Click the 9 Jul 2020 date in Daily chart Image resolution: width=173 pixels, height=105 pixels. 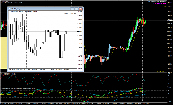click(x=43, y=70)
